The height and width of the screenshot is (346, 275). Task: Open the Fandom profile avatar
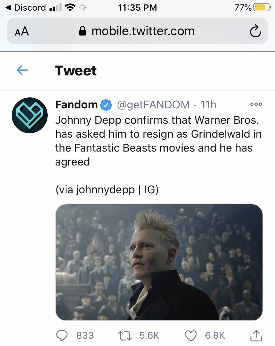pyautogui.click(x=30, y=115)
